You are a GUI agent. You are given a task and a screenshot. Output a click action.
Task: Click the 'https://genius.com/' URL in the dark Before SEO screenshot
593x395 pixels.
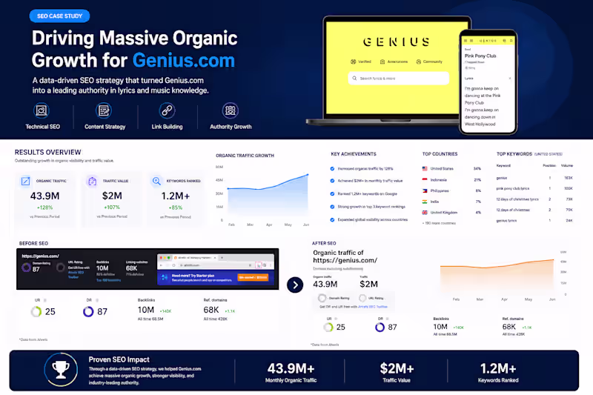pos(41,256)
